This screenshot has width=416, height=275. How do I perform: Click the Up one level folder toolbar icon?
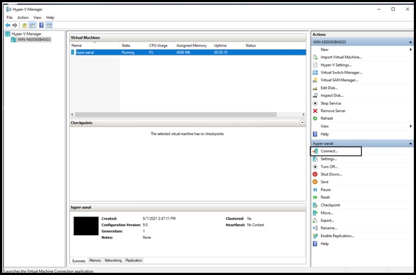click(x=24, y=25)
